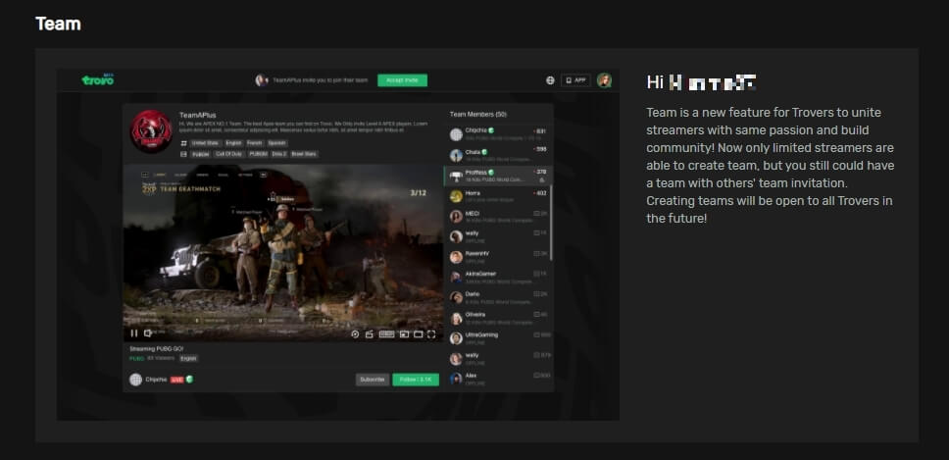This screenshot has width=949, height=460.
Task: Click the Subscribe button below the video
Action: tap(372, 380)
